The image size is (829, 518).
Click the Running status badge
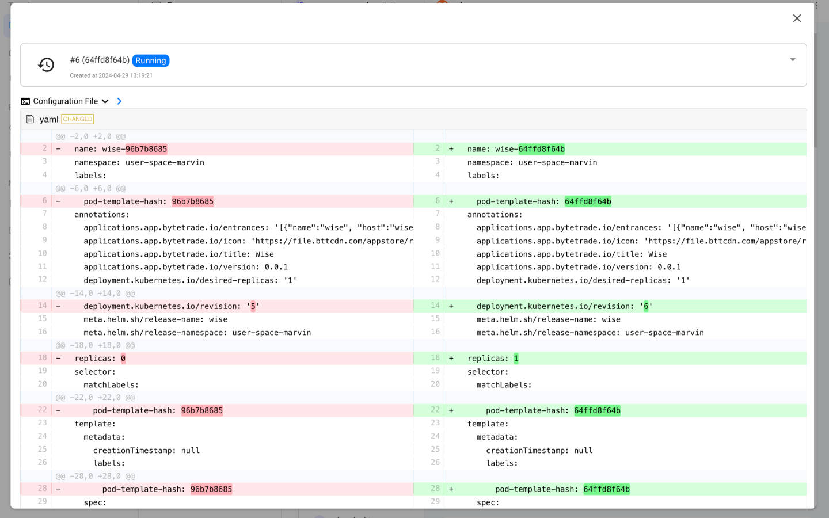point(151,60)
